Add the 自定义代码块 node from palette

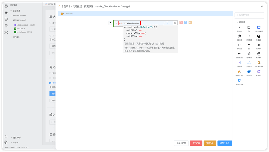tap(239, 55)
